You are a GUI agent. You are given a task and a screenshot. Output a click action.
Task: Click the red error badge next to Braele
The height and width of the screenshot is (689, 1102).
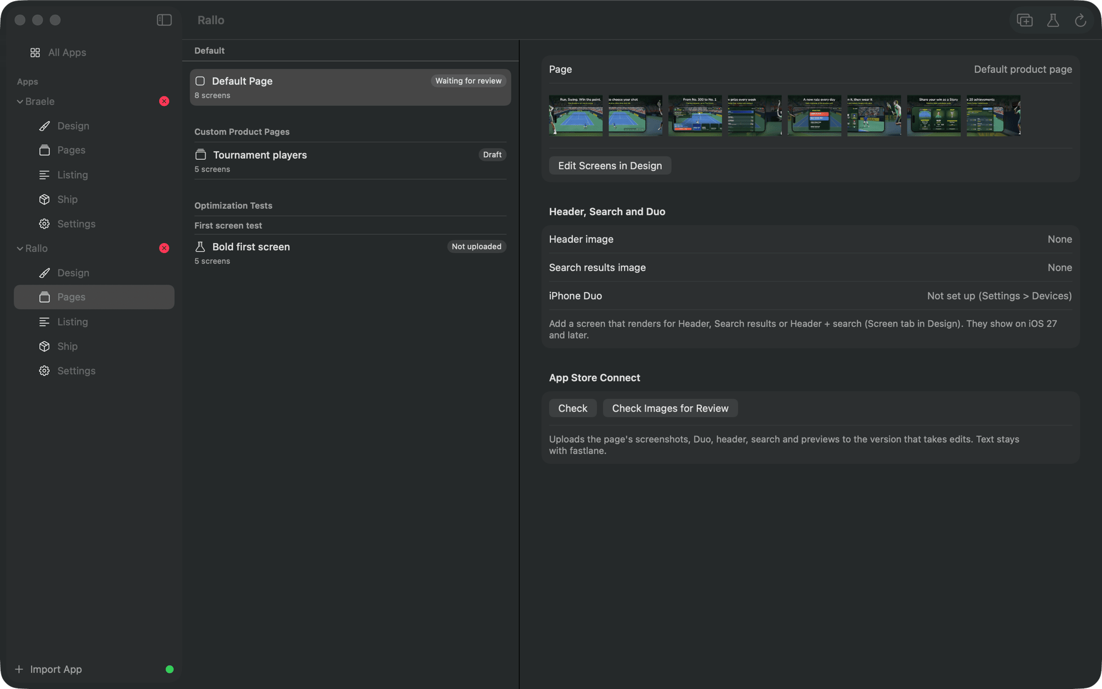[x=164, y=101]
